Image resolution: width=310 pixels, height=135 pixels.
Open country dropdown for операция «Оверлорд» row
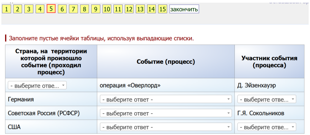click(x=37, y=85)
